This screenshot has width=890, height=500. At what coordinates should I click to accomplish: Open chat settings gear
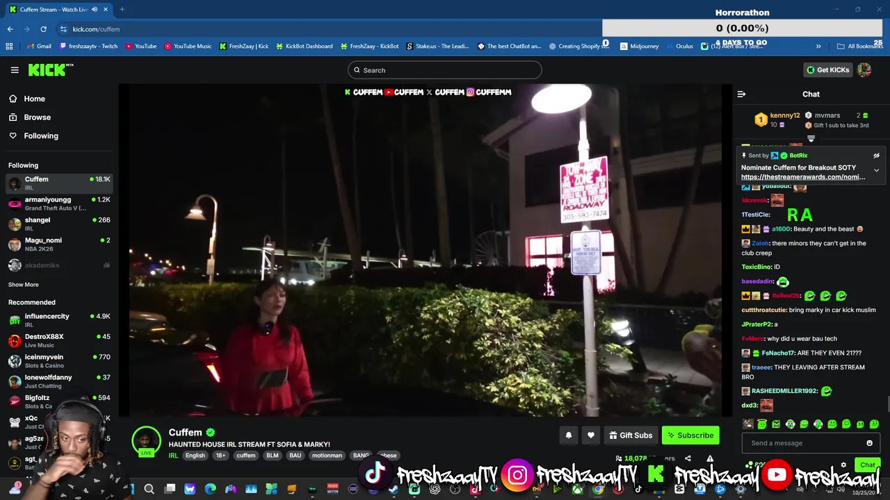843,465
